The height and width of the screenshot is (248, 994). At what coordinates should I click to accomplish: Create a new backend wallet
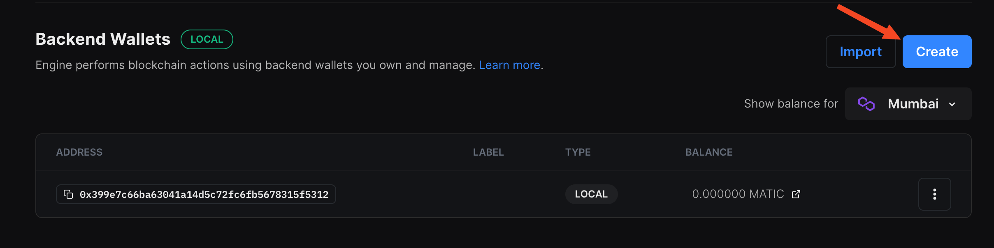tap(937, 51)
